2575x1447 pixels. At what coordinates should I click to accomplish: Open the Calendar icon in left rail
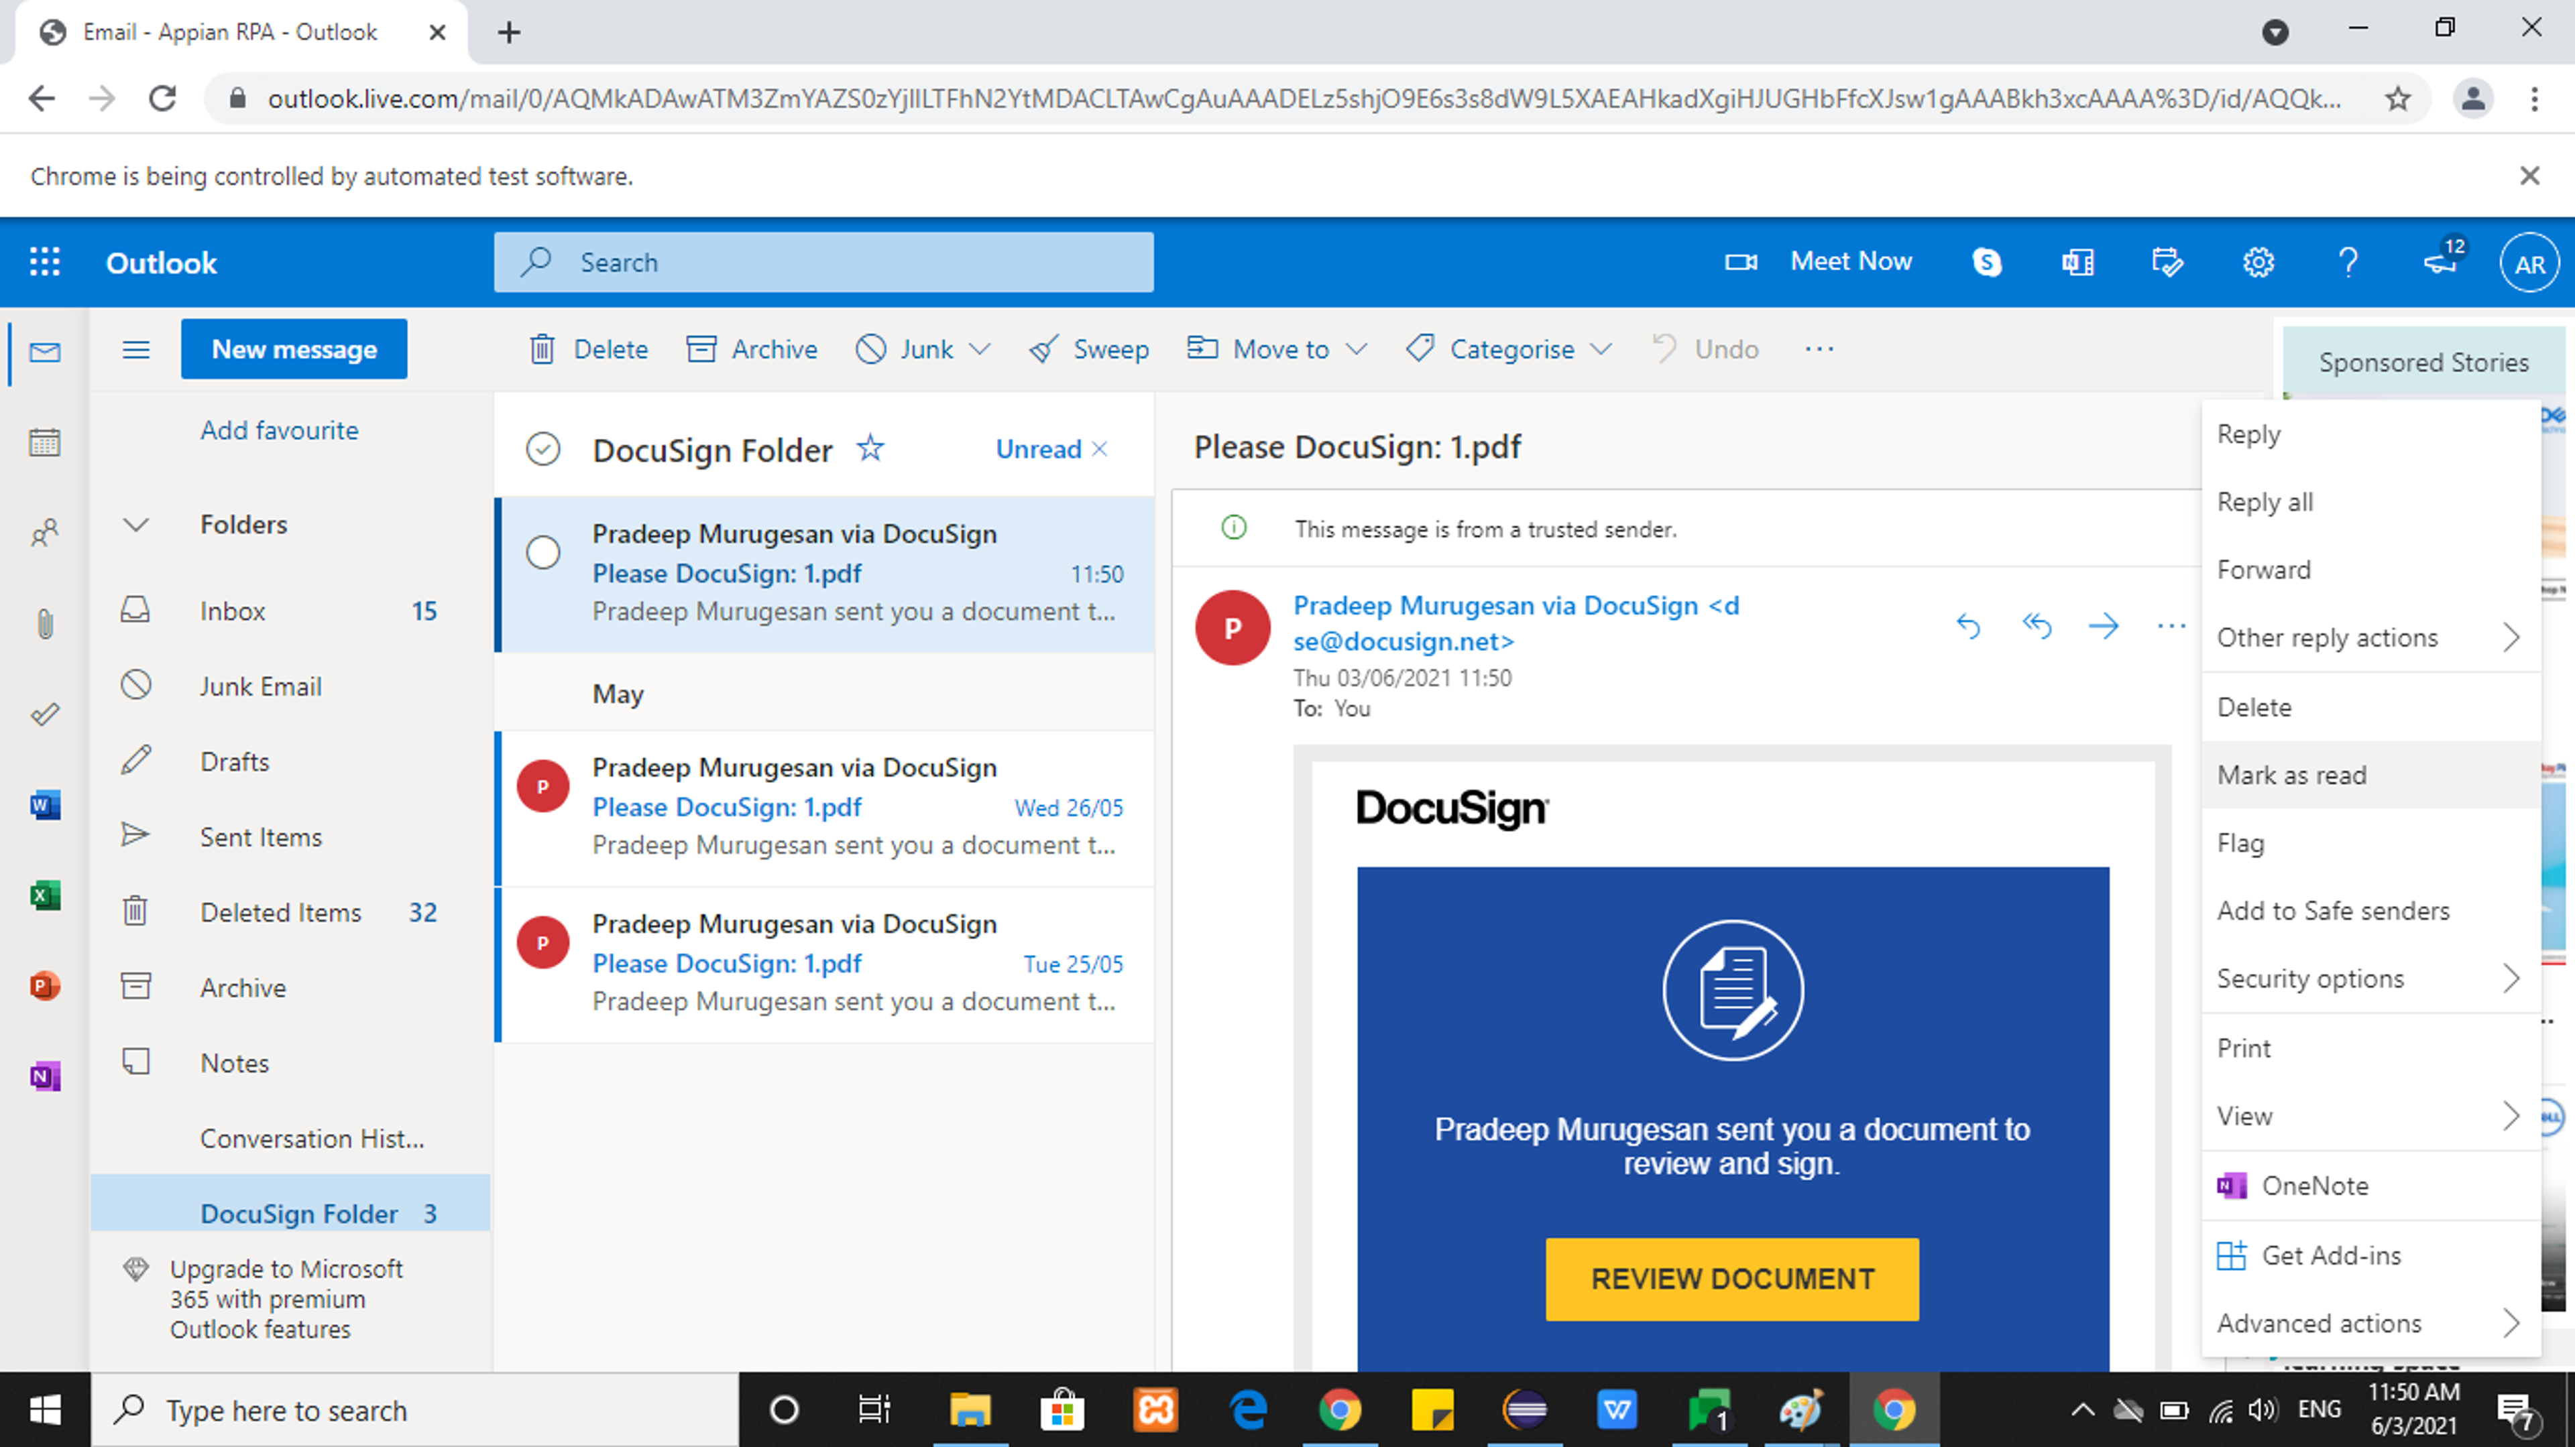45,442
